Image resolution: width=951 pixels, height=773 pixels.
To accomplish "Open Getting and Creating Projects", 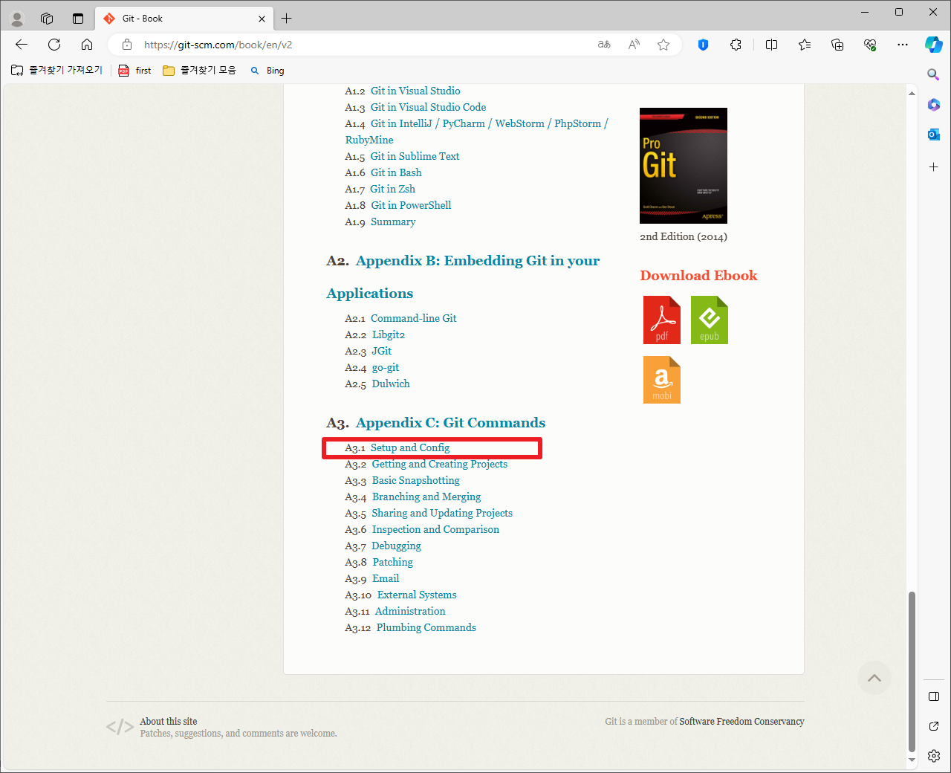I will tap(440, 465).
